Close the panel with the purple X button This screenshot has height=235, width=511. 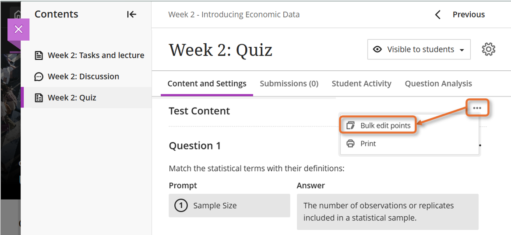point(18,29)
